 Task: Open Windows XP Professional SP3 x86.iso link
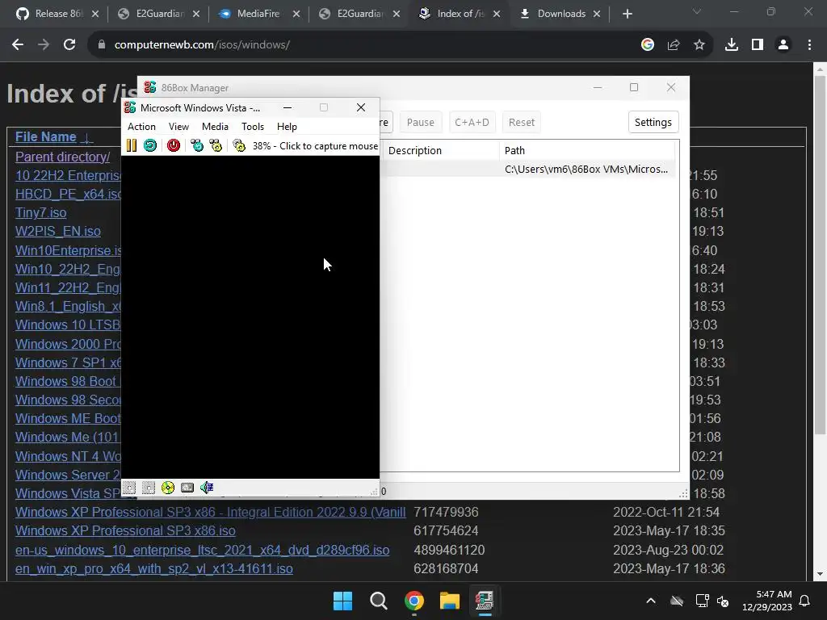(125, 530)
